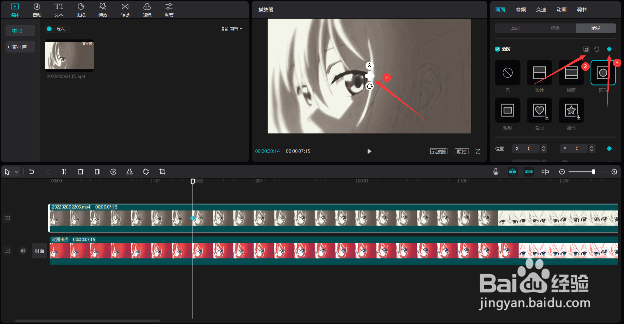Viewport: 624px width, 324px height.
Task: Open the selection tool dropdown arrow
Action: (x=16, y=172)
